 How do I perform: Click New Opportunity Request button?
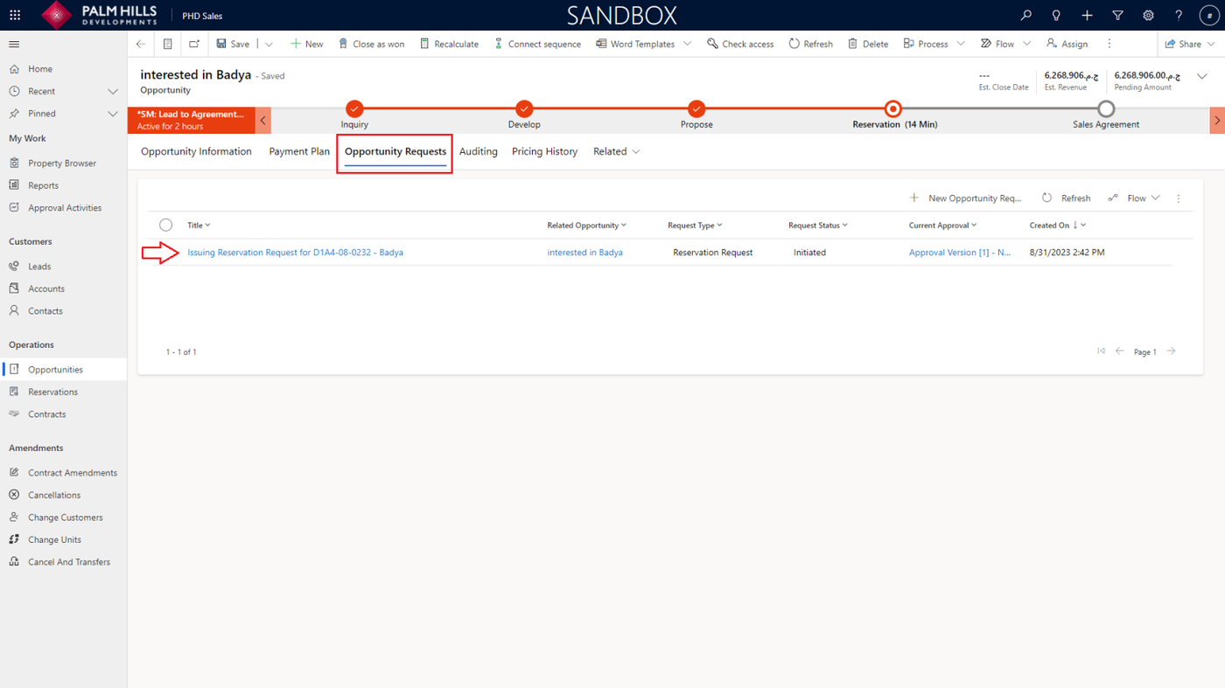(x=965, y=198)
